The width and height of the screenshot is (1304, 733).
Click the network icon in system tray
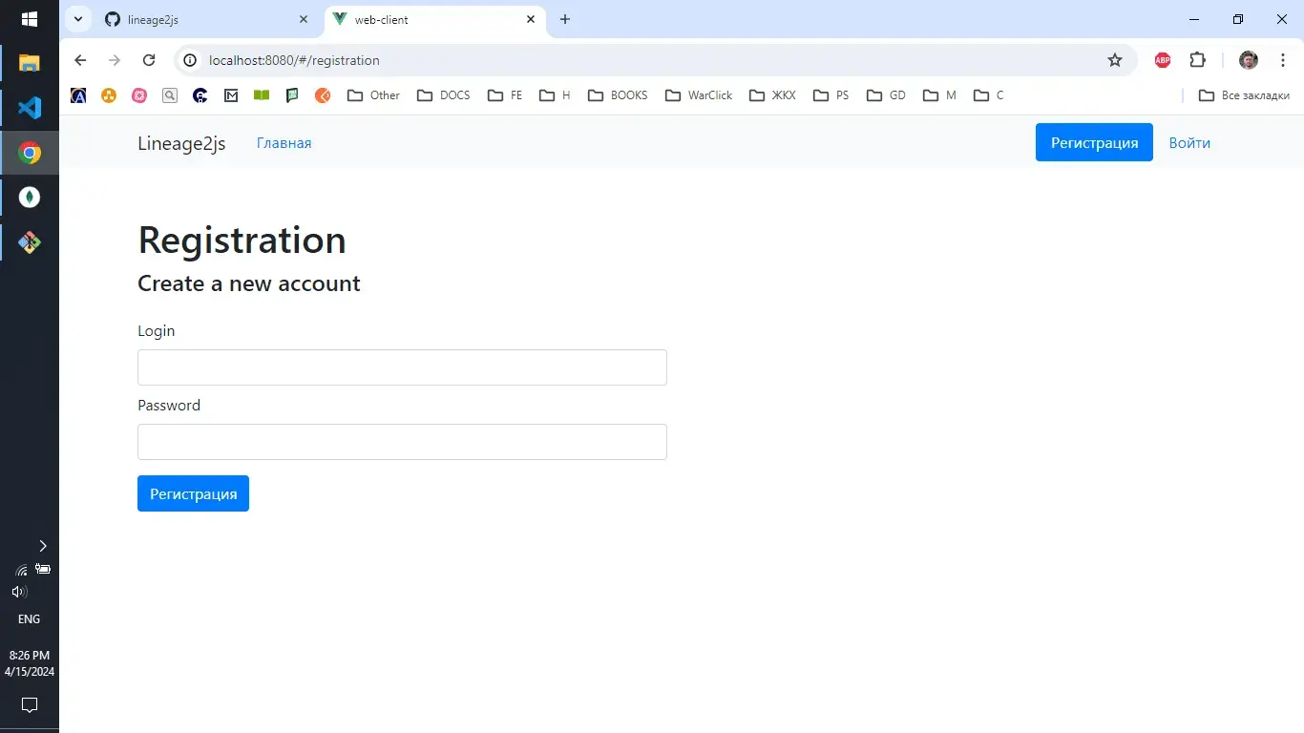coord(21,571)
